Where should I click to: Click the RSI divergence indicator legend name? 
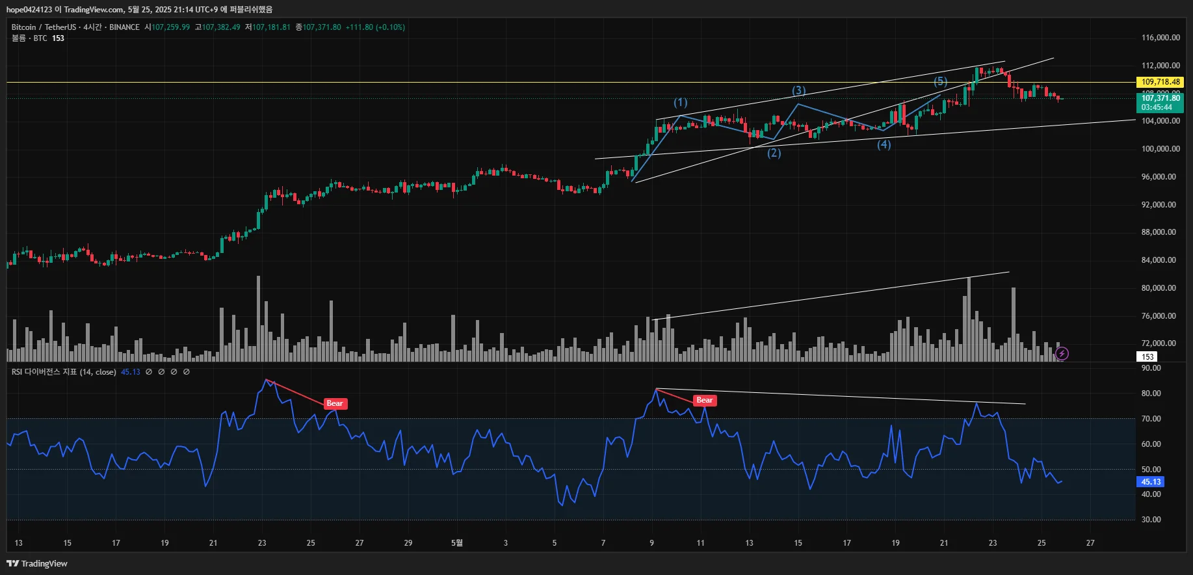point(64,372)
